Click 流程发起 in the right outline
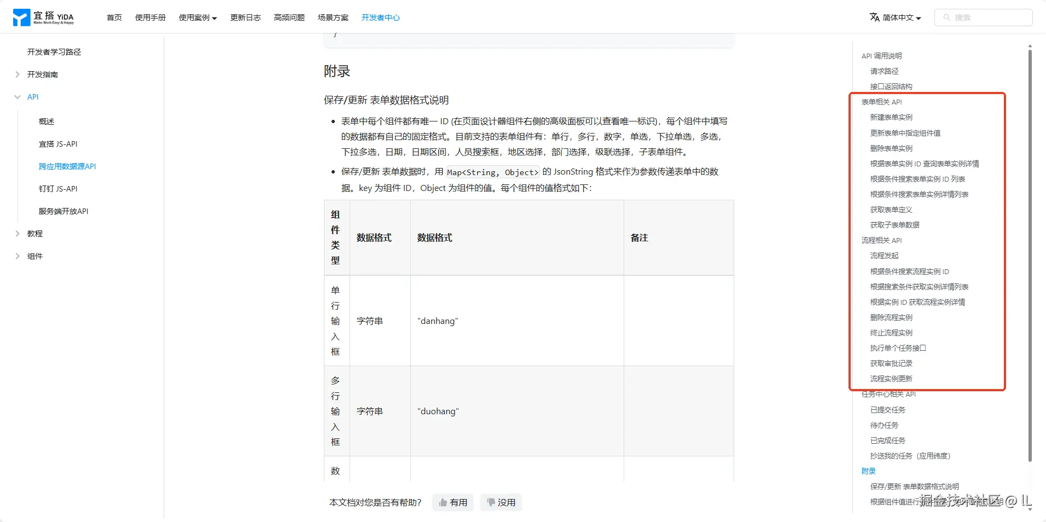 point(884,256)
